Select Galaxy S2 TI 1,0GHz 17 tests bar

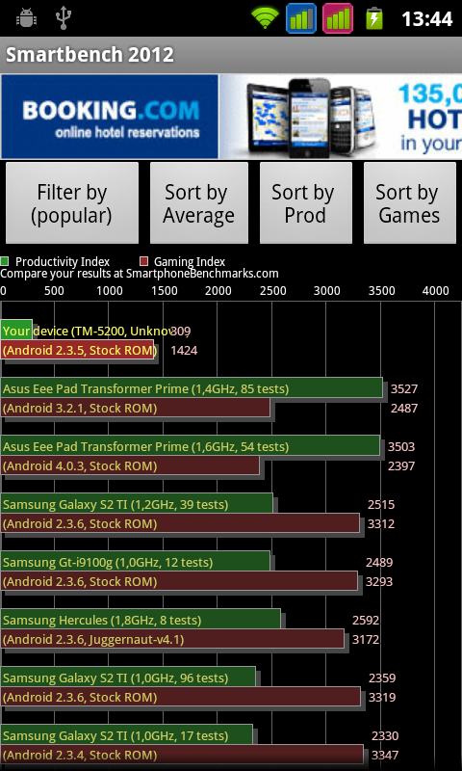coord(126,734)
